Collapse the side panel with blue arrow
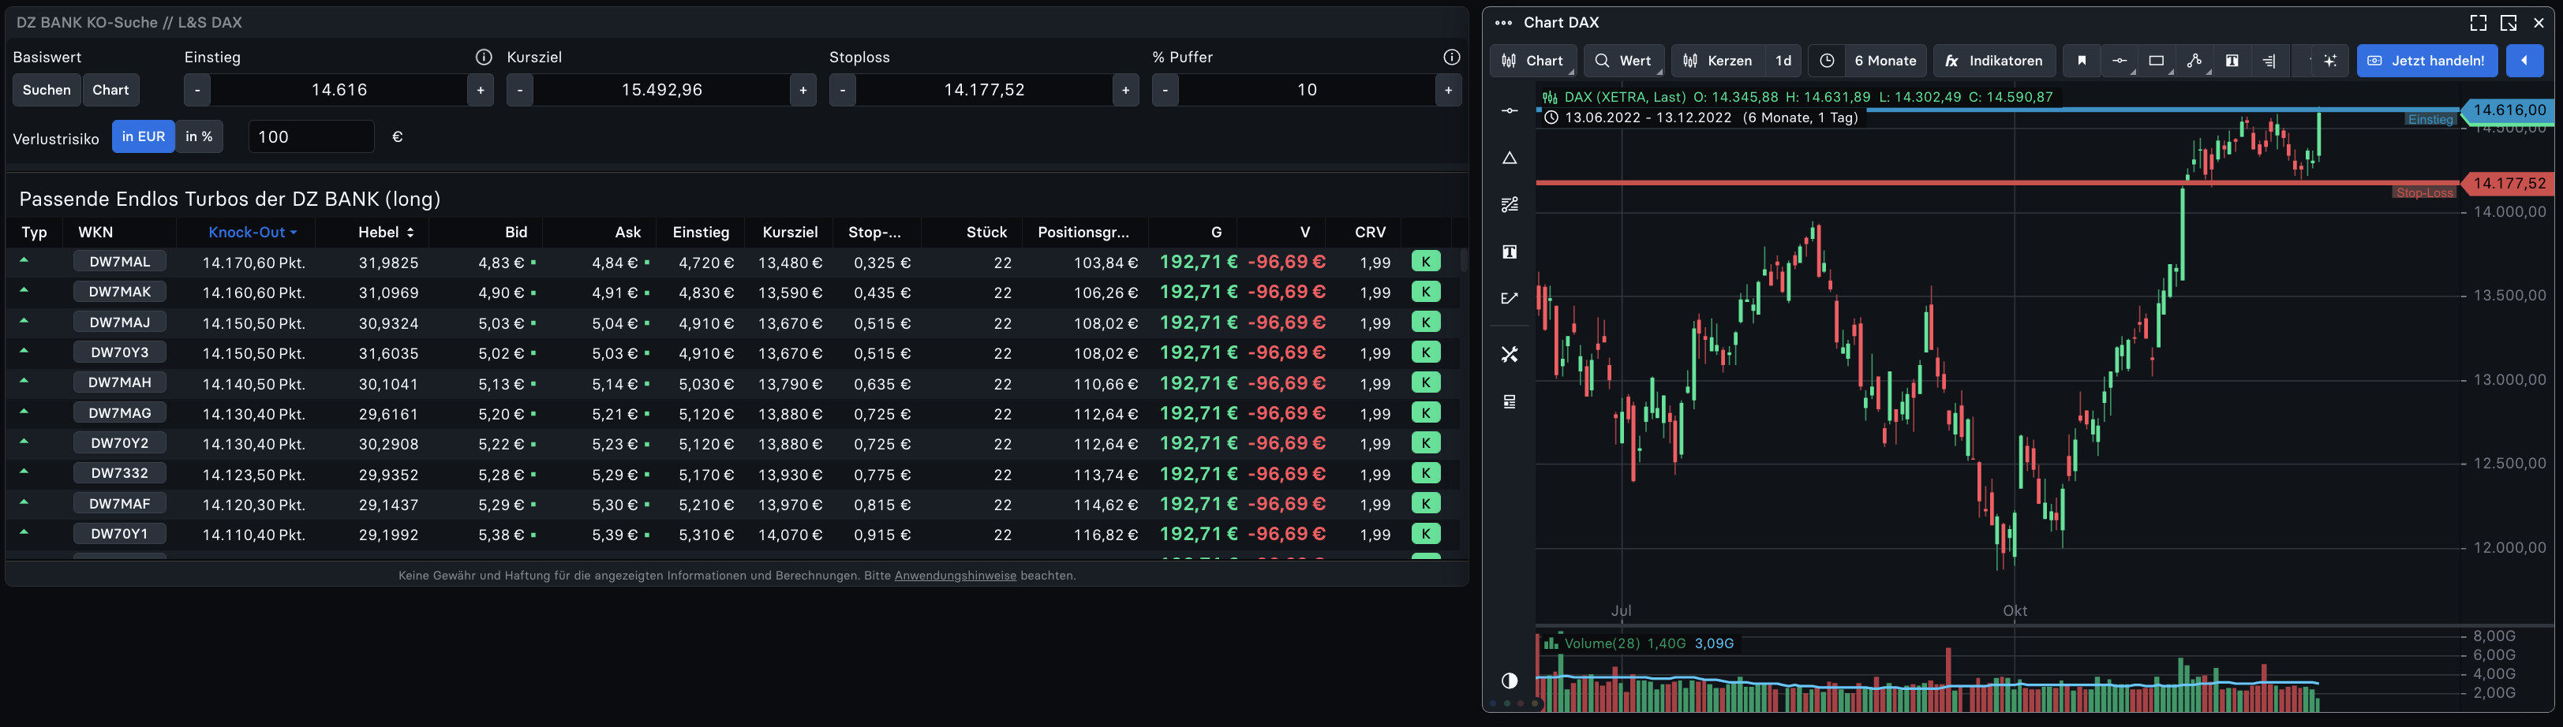 [2524, 61]
